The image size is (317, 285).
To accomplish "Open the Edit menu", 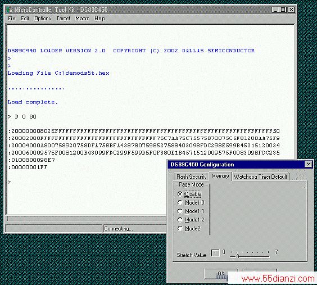I will (x=25, y=19).
